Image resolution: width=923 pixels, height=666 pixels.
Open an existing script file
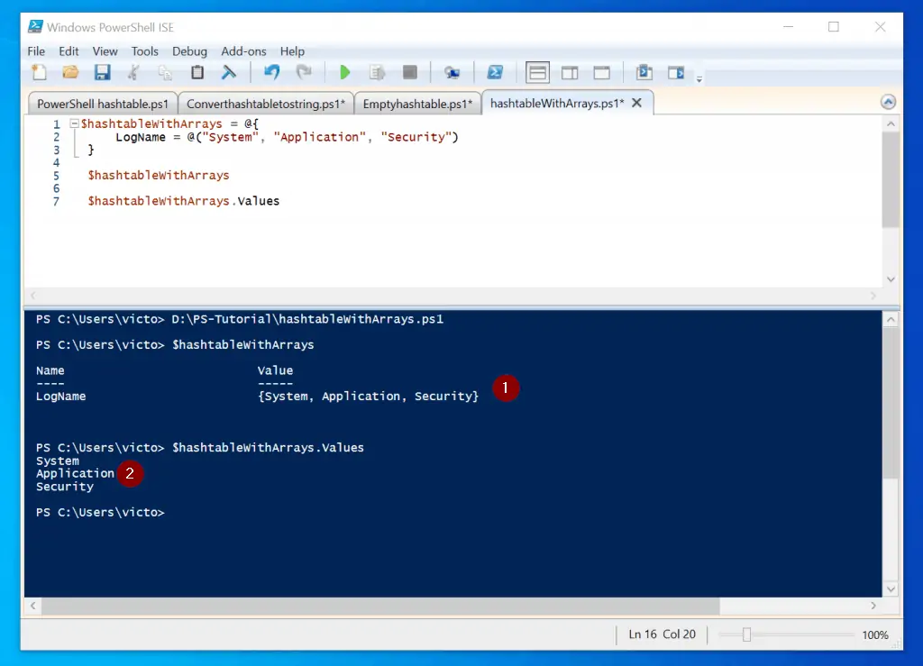pos(71,72)
